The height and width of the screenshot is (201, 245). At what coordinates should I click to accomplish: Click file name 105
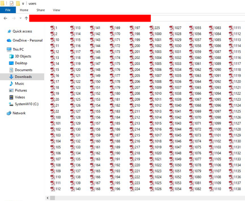[58, 147]
